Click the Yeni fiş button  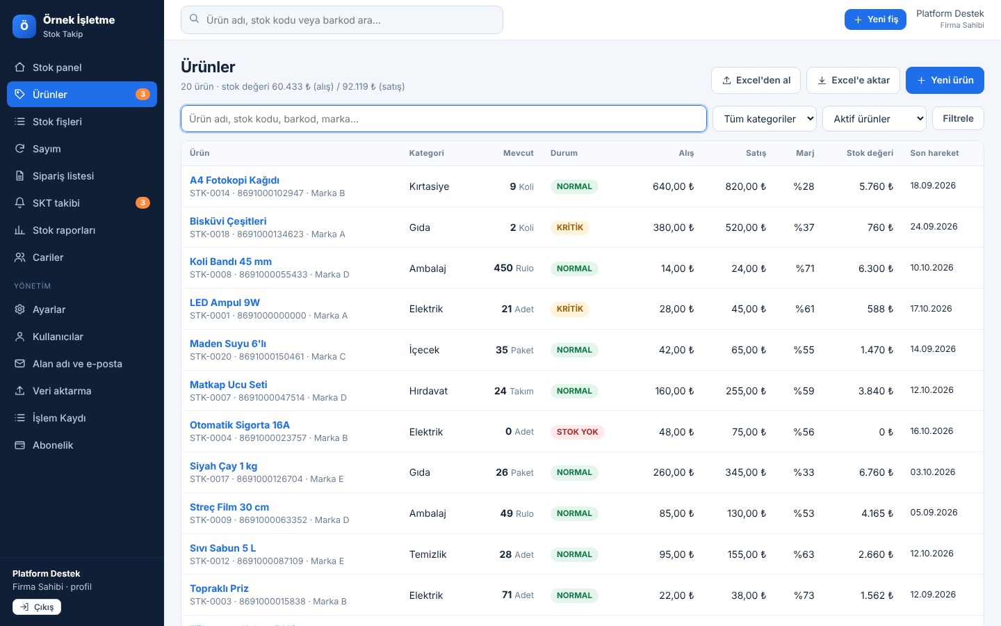(x=875, y=19)
